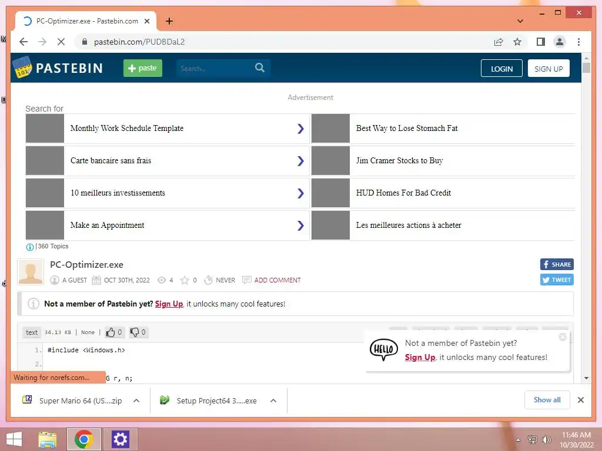Open the Chrome profile avatar icon
The image size is (602, 451).
(x=560, y=42)
